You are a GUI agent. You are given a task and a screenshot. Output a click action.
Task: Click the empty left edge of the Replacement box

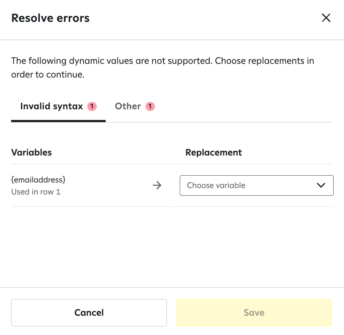pos(183,185)
